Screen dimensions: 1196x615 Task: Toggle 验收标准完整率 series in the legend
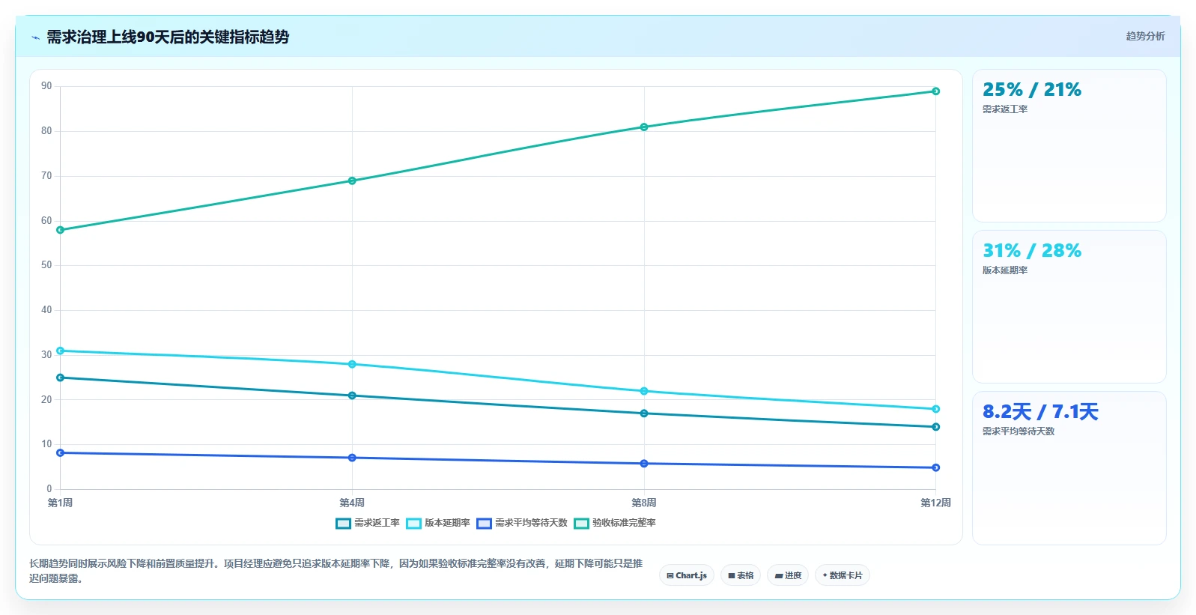tap(615, 523)
